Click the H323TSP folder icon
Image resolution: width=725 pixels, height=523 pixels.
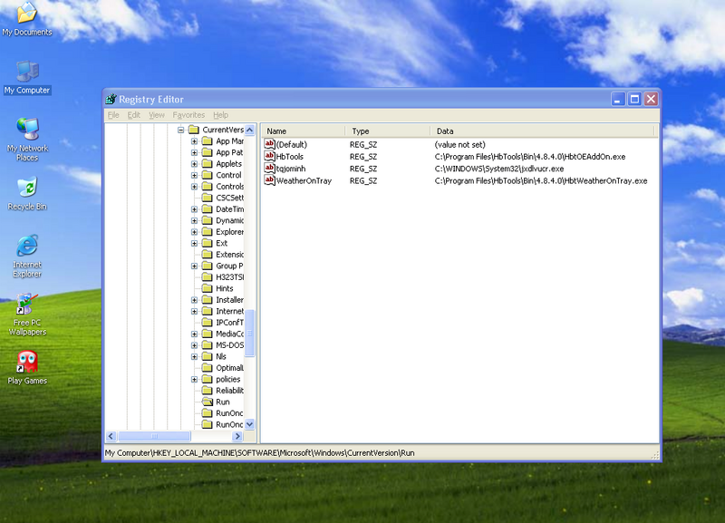pyautogui.click(x=208, y=277)
